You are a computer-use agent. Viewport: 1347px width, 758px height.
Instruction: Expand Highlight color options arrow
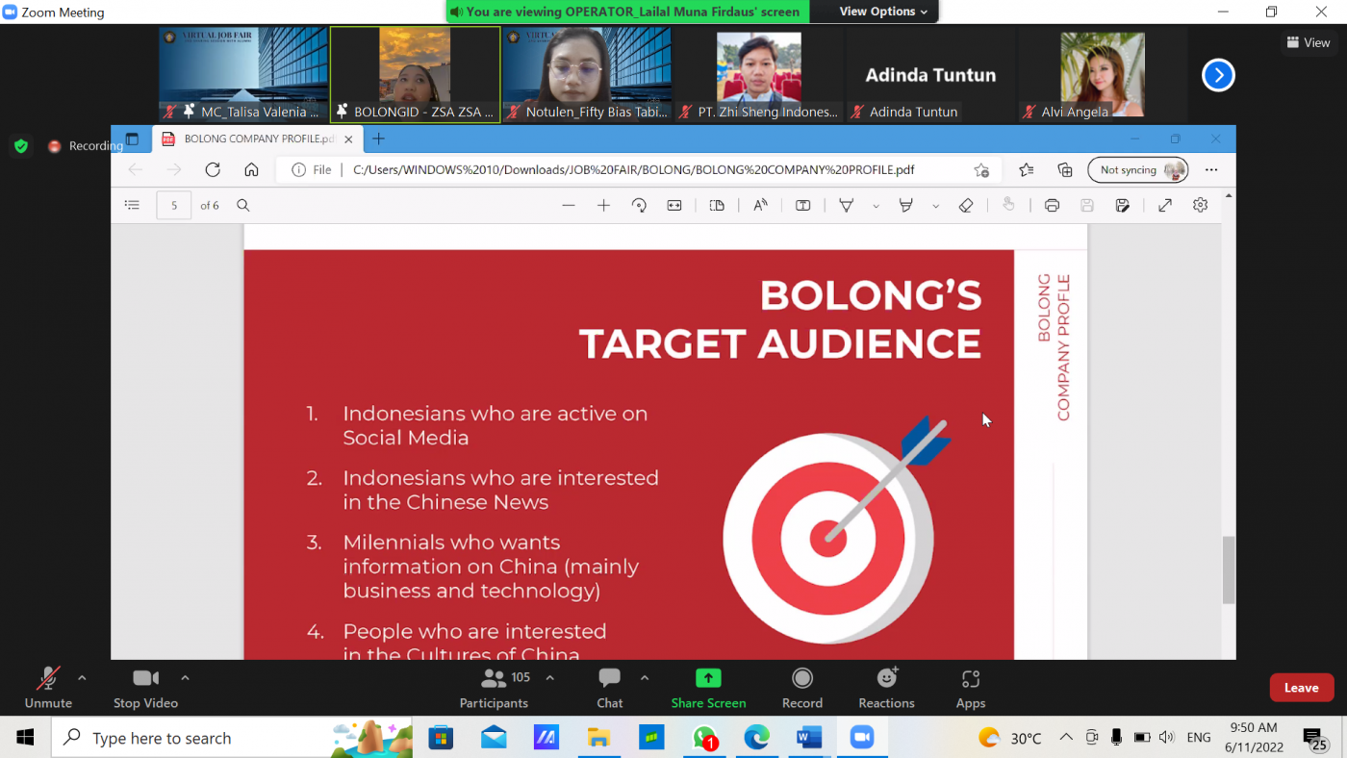click(x=935, y=206)
